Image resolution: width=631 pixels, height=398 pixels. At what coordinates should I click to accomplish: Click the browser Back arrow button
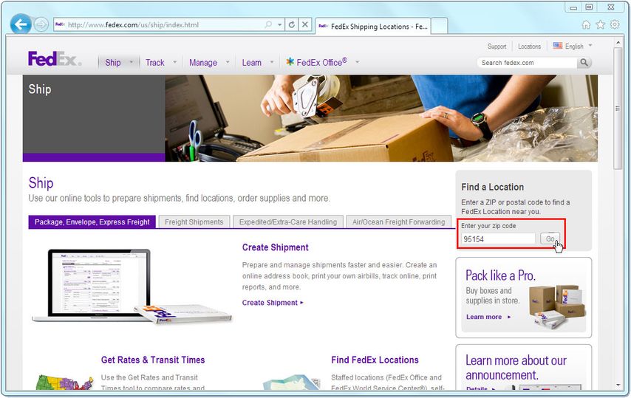[21, 24]
